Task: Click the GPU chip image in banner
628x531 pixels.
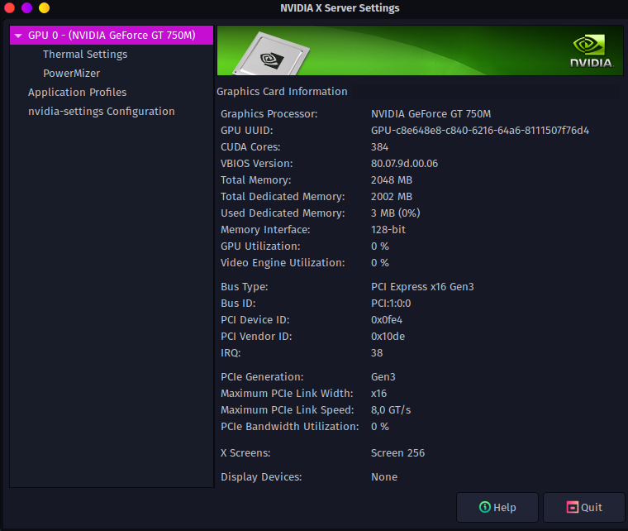Action: click(272, 54)
